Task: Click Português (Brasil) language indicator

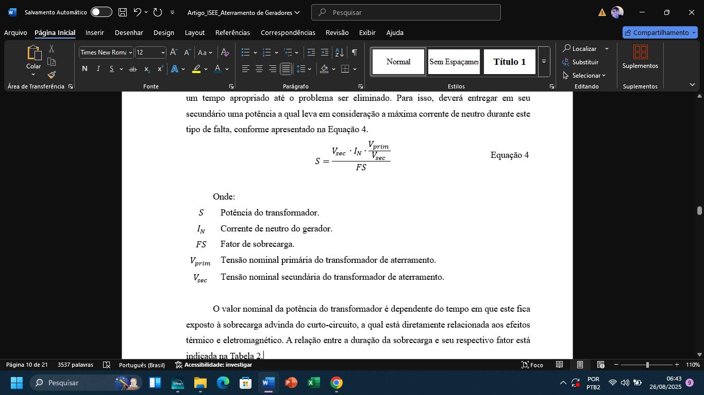Action: (x=142, y=365)
